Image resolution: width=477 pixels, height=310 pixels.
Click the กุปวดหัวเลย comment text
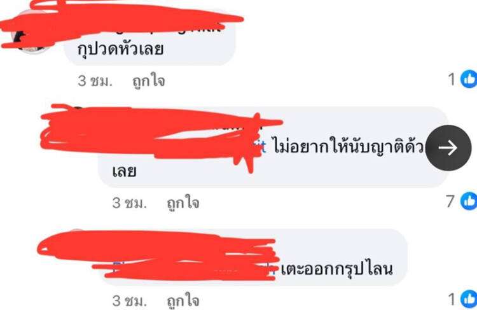[x=120, y=49]
